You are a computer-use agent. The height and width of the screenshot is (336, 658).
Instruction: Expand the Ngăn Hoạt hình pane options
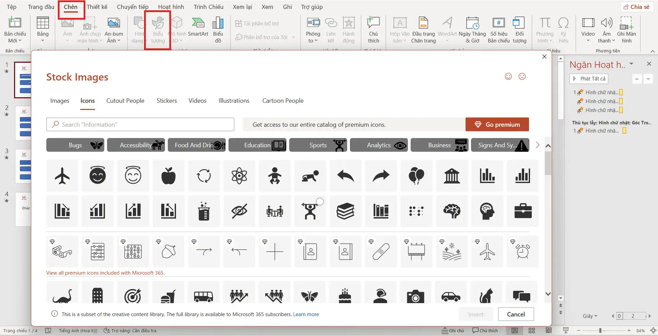(x=631, y=64)
